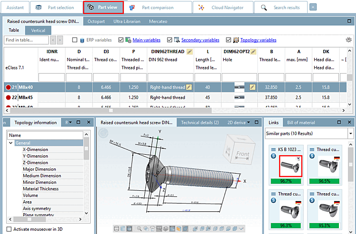356x234 pixels.
Task: Open the Similar parts results dropdown
Action: (x=350, y=134)
